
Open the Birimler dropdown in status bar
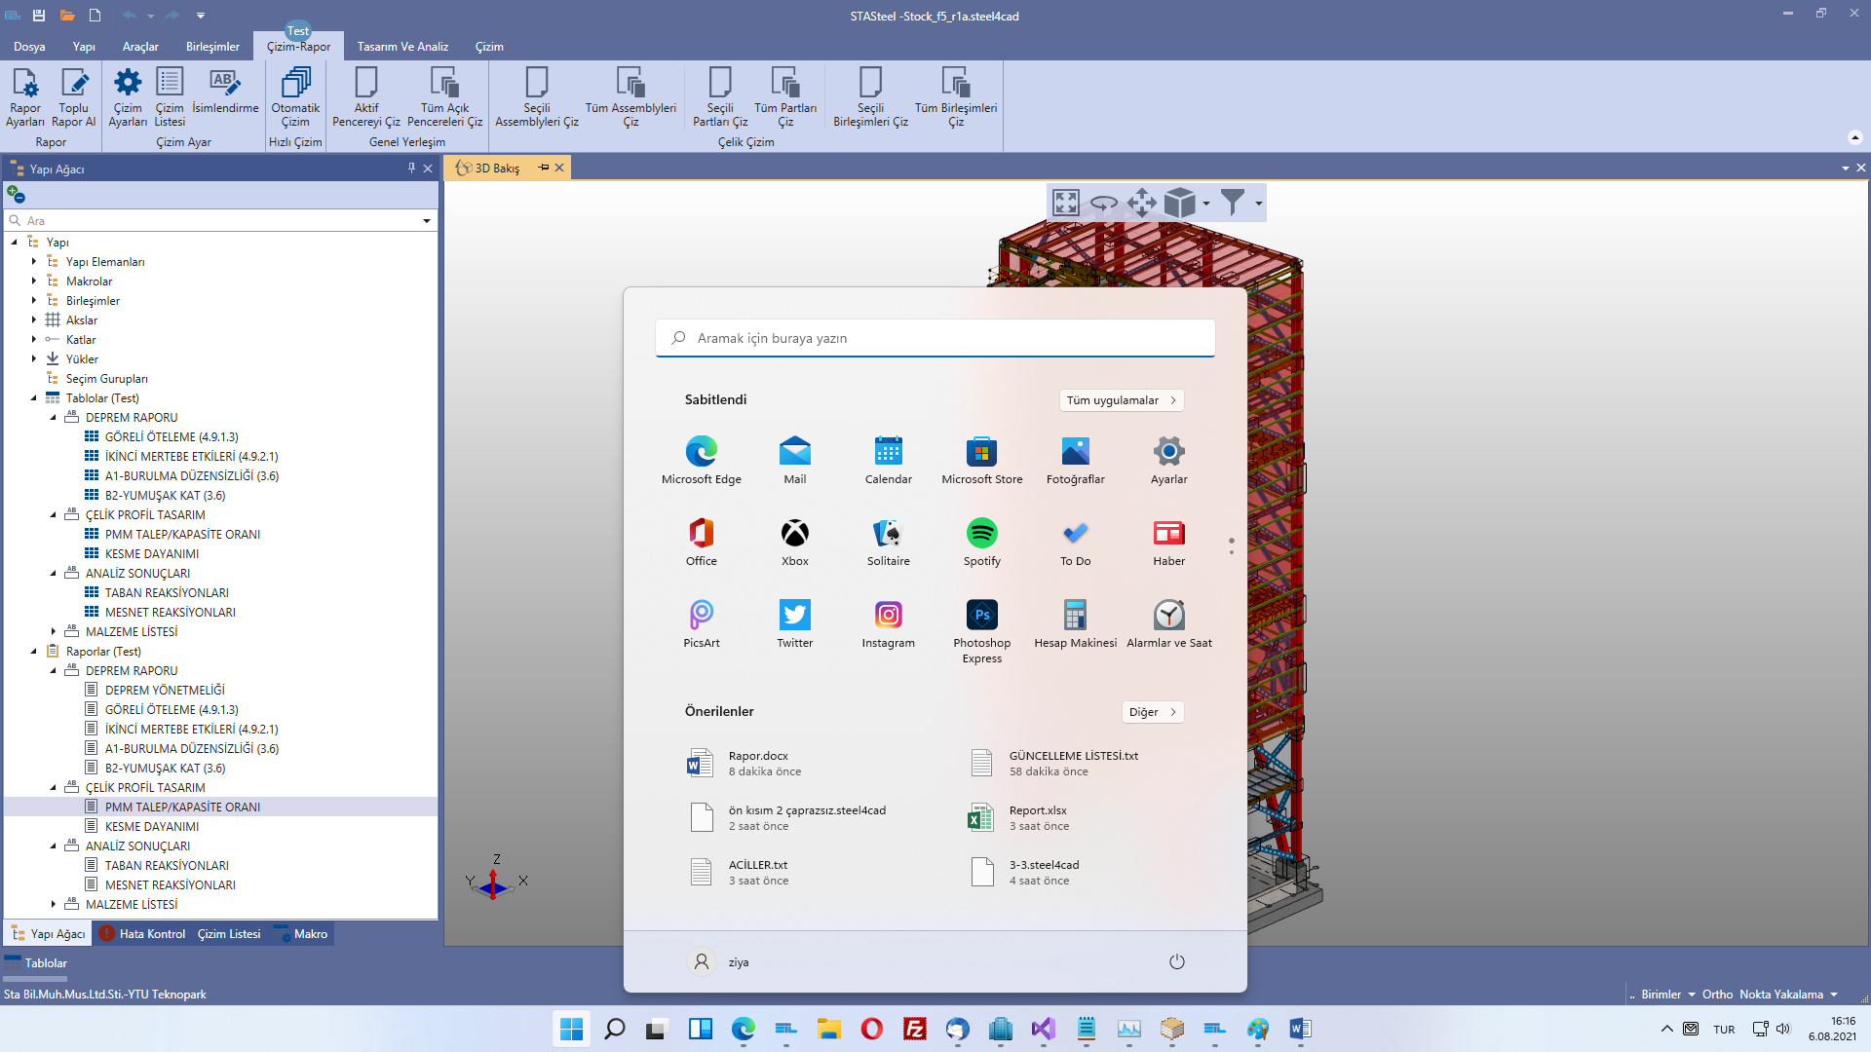[x=1668, y=995]
